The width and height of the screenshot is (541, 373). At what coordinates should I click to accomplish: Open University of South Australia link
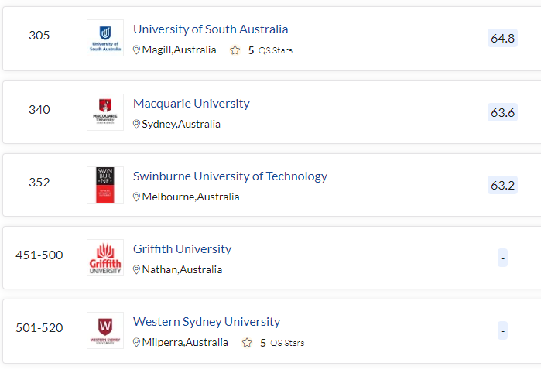click(x=211, y=29)
